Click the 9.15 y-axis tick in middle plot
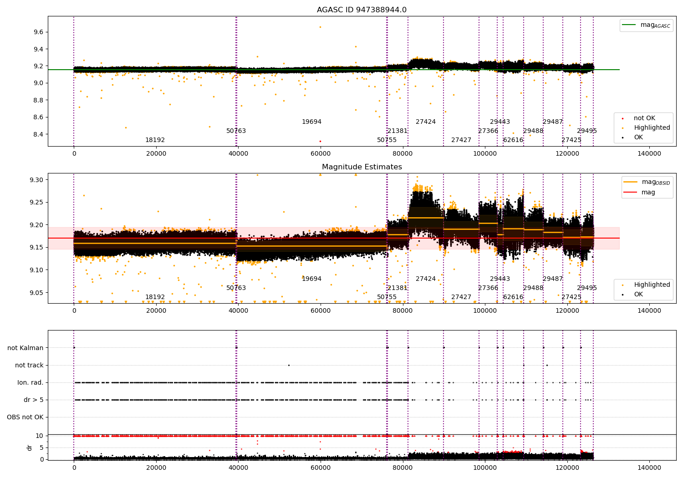 [36, 248]
